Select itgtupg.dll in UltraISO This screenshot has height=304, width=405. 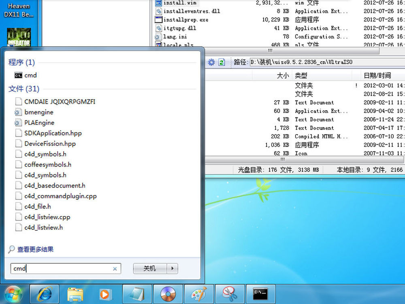(x=180, y=28)
